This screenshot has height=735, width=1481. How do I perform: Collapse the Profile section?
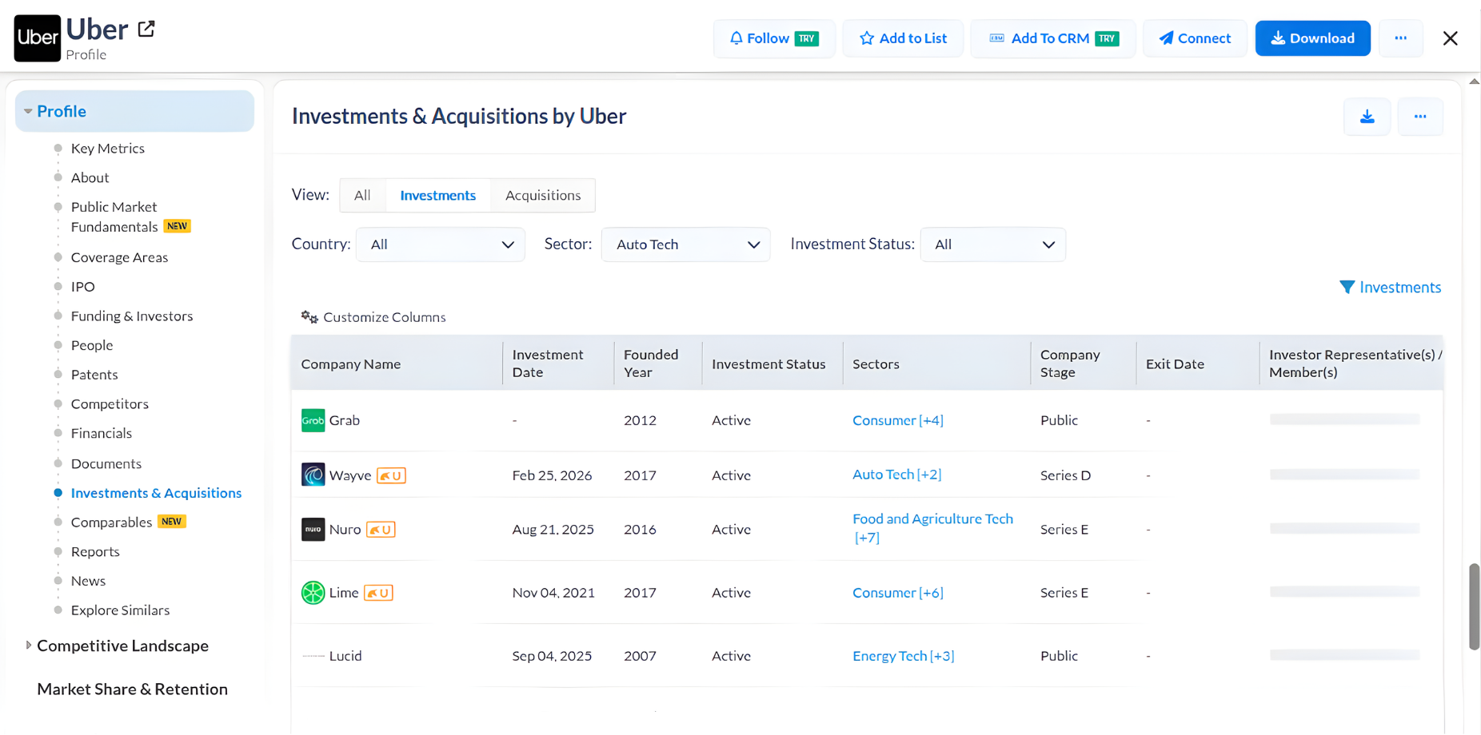pos(134,111)
